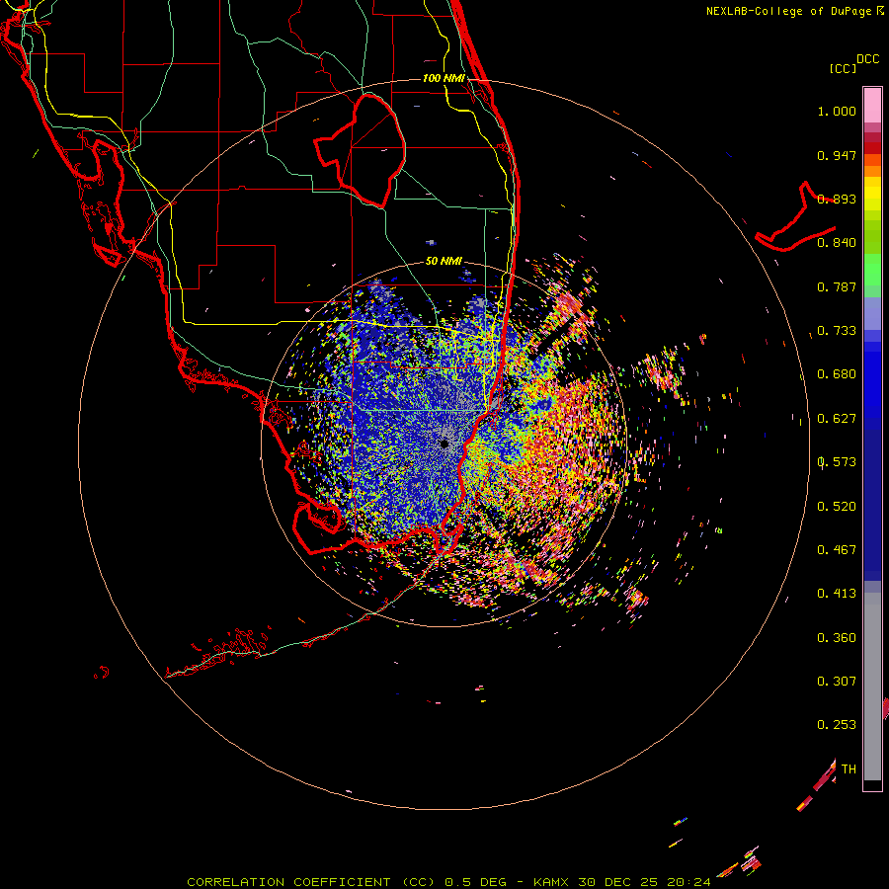
Task: Click the 1.000 value on the color scale
Action: pyautogui.click(x=837, y=111)
